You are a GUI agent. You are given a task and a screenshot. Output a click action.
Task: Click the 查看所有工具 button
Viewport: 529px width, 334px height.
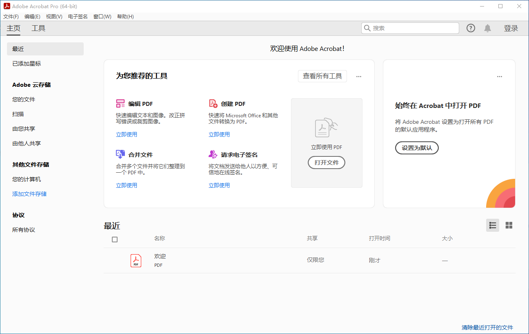(x=322, y=76)
